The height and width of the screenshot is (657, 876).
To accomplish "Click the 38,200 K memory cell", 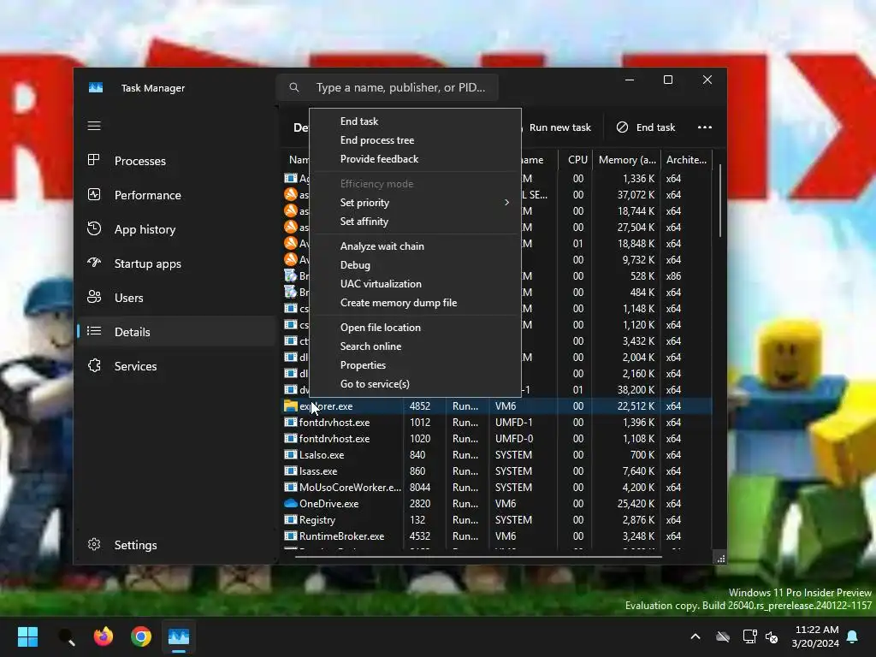I will click(636, 390).
